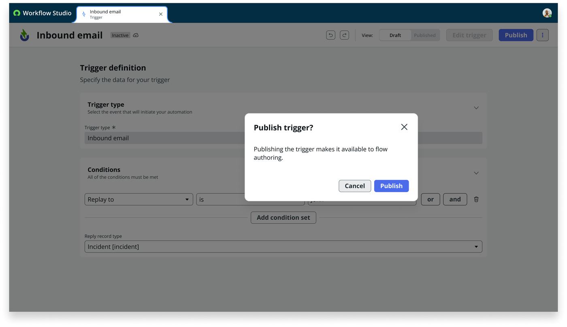Viewport: 567px width, 327px height.
Task: Open the Reply record type dropdown
Action: 283,247
